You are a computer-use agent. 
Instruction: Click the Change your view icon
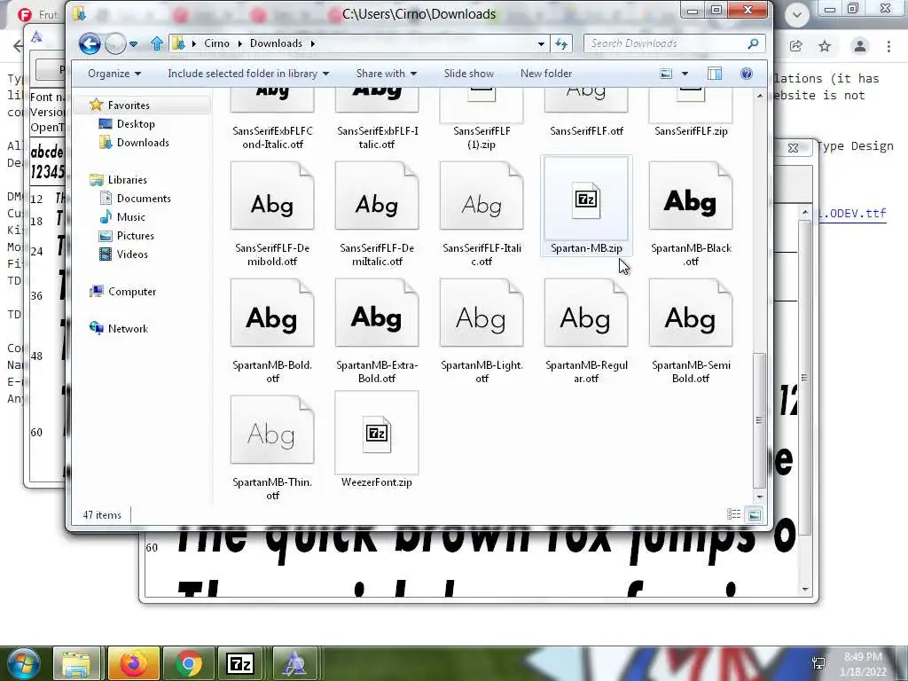[x=666, y=74]
